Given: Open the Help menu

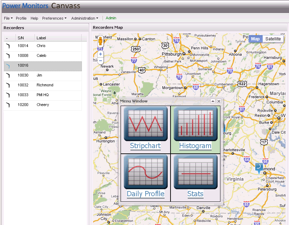Looking at the screenshot, I should click(34, 18).
